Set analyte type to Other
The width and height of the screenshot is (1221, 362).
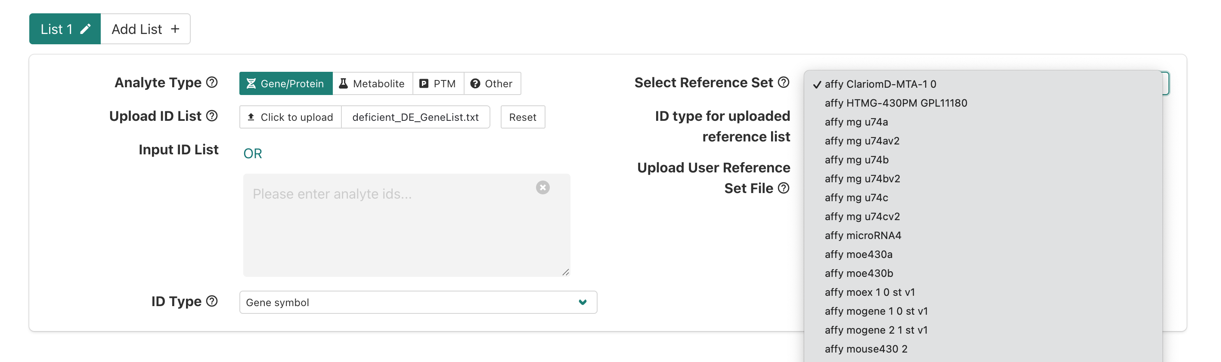point(492,84)
